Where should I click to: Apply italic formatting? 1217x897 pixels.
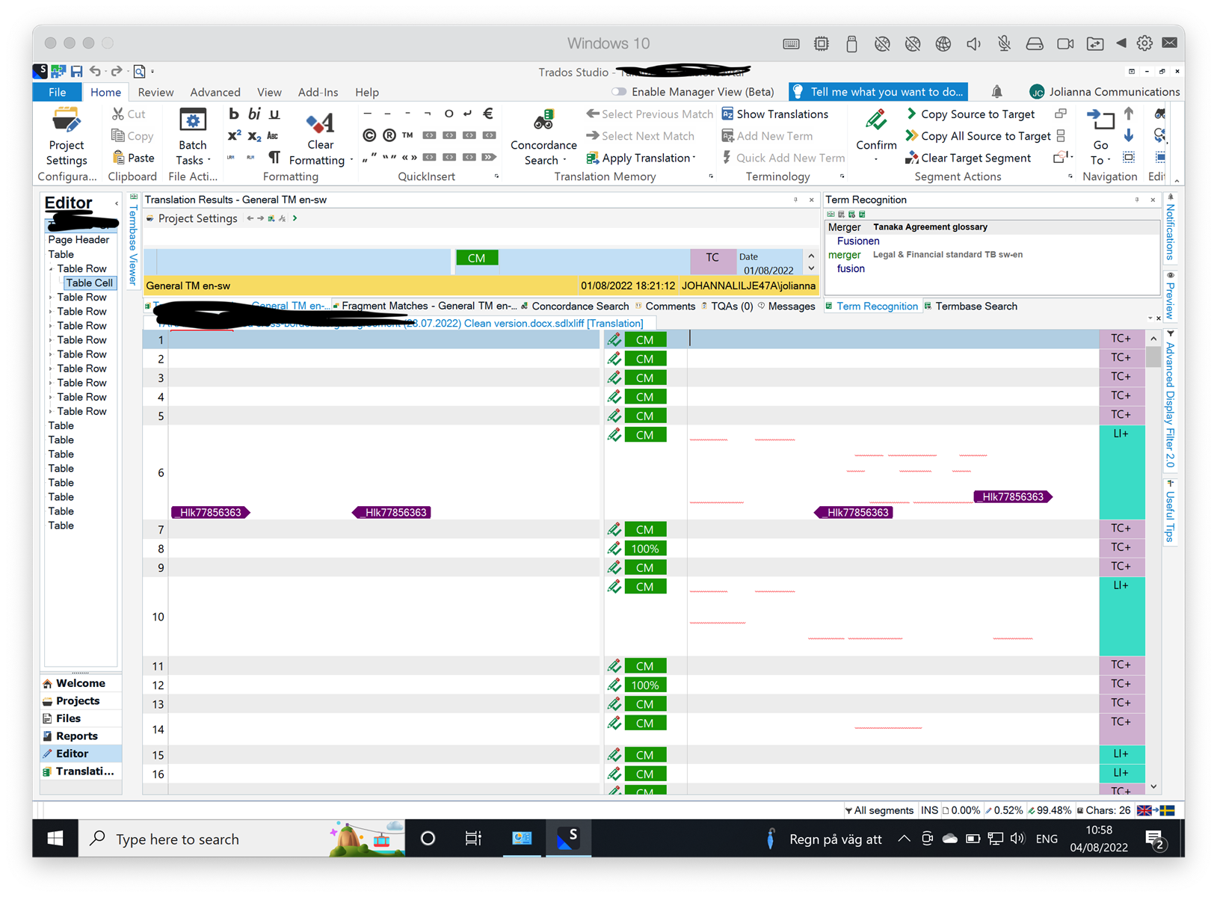pyautogui.click(x=254, y=114)
